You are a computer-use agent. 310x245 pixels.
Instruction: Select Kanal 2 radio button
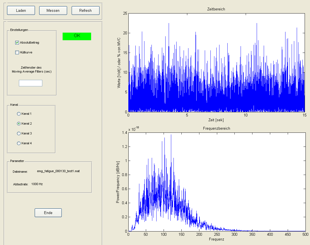(x=19, y=123)
